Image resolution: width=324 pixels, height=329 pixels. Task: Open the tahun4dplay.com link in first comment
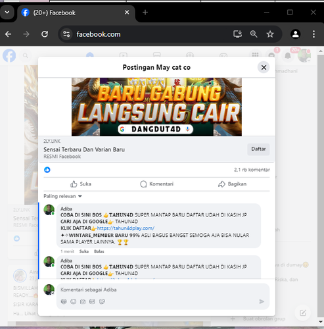(x=126, y=228)
